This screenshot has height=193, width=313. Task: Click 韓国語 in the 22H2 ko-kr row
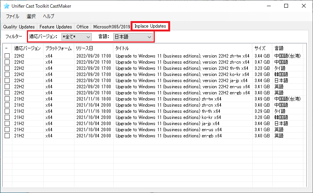[281, 74]
